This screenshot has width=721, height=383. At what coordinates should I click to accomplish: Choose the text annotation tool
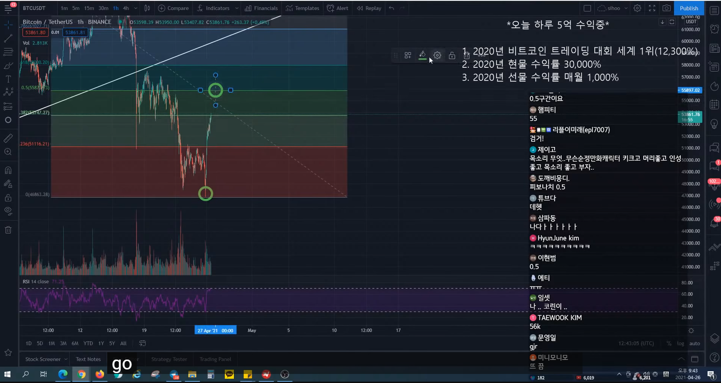pos(8,79)
